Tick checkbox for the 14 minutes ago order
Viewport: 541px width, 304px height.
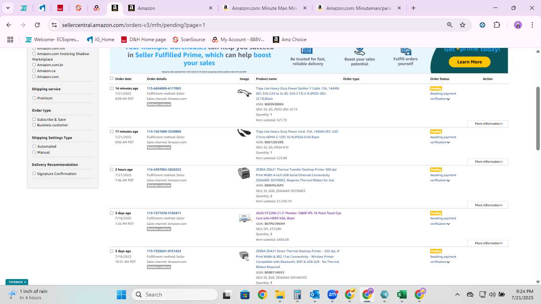pyautogui.click(x=112, y=88)
